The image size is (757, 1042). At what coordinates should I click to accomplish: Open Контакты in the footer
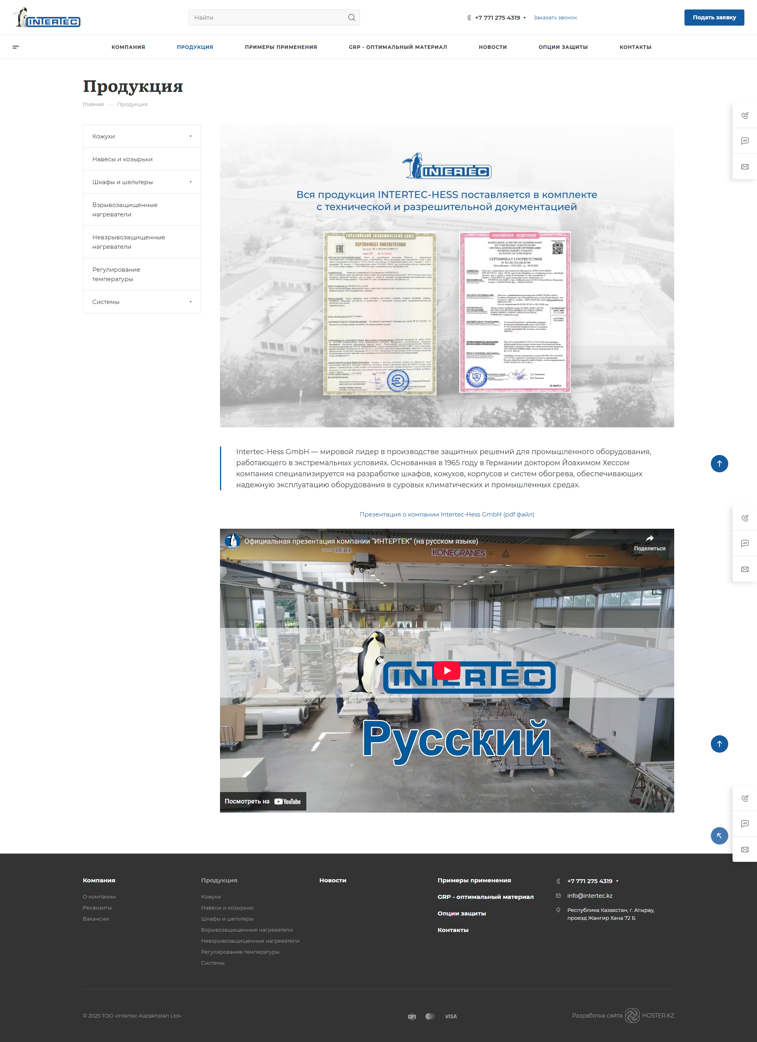tap(453, 930)
